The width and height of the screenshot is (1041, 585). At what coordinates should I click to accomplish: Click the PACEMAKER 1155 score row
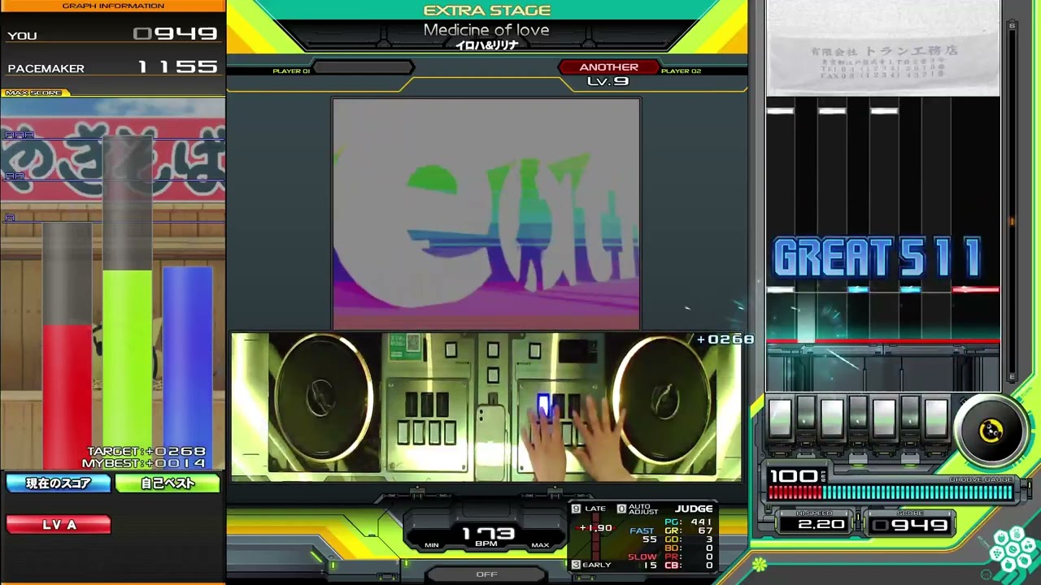point(113,67)
